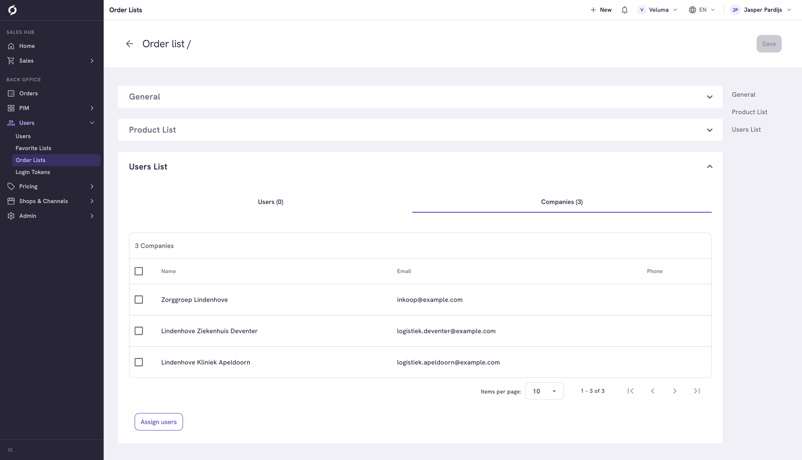Viewport: 802px width, 460px height.
Task: Click the Admin gear icon
Action: pyautogui.click(x=11, y=216)
